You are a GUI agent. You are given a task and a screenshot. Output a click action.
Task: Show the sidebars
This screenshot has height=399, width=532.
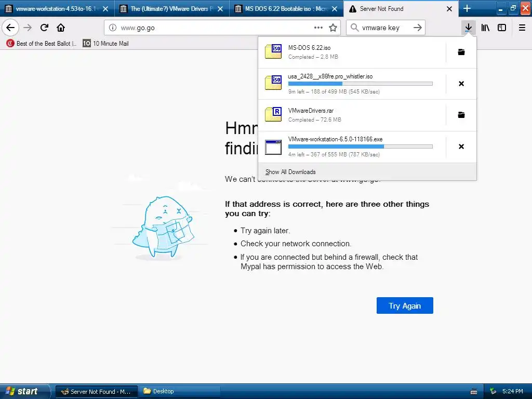click(502, 28)
